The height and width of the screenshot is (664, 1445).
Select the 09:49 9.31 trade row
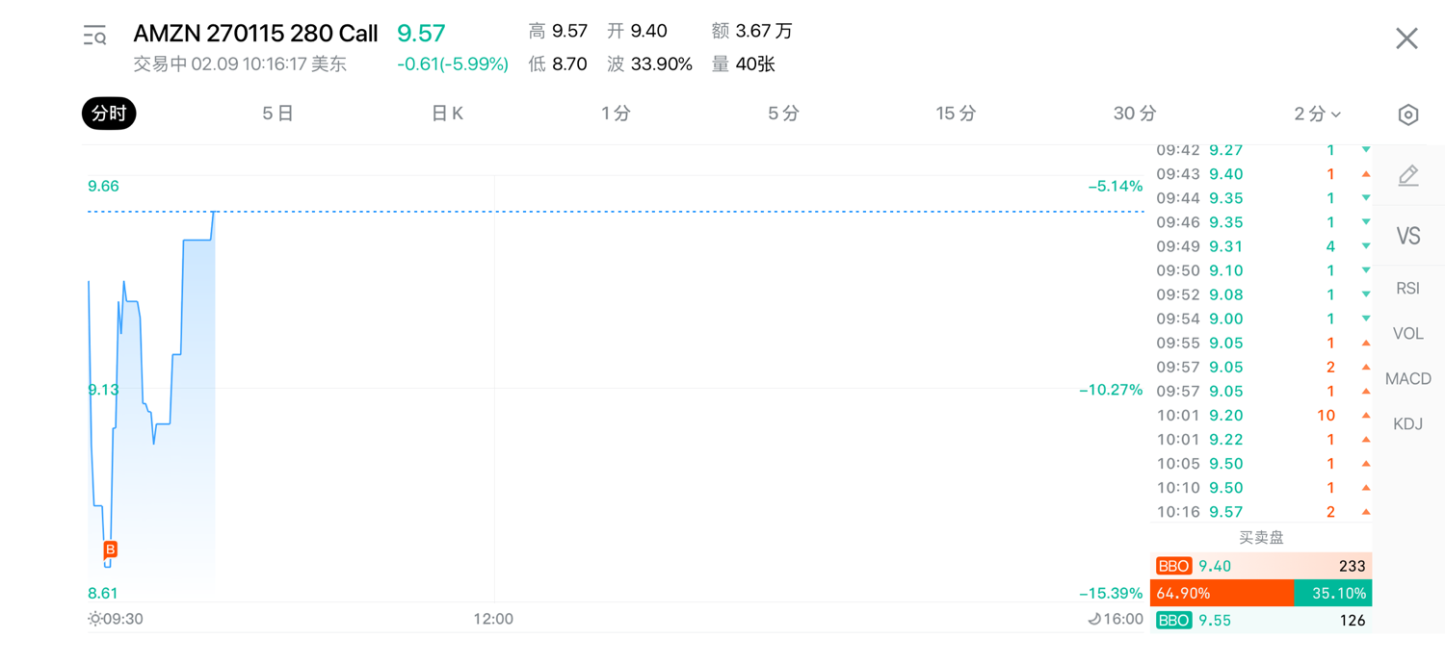pos(1261,246)
